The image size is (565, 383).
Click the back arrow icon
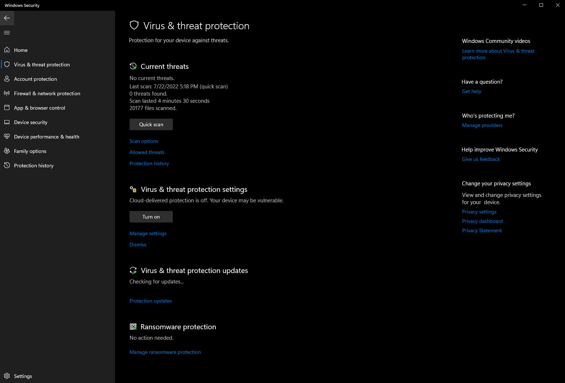tap(7, 18)
